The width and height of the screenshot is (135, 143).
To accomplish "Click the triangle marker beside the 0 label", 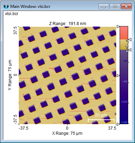I will pyautogui.click(x=130, y=40).
